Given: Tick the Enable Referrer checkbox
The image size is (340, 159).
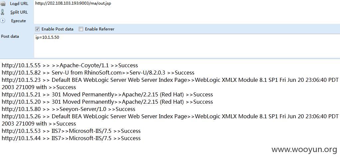Looking at the screenshot, I should 81,29.
